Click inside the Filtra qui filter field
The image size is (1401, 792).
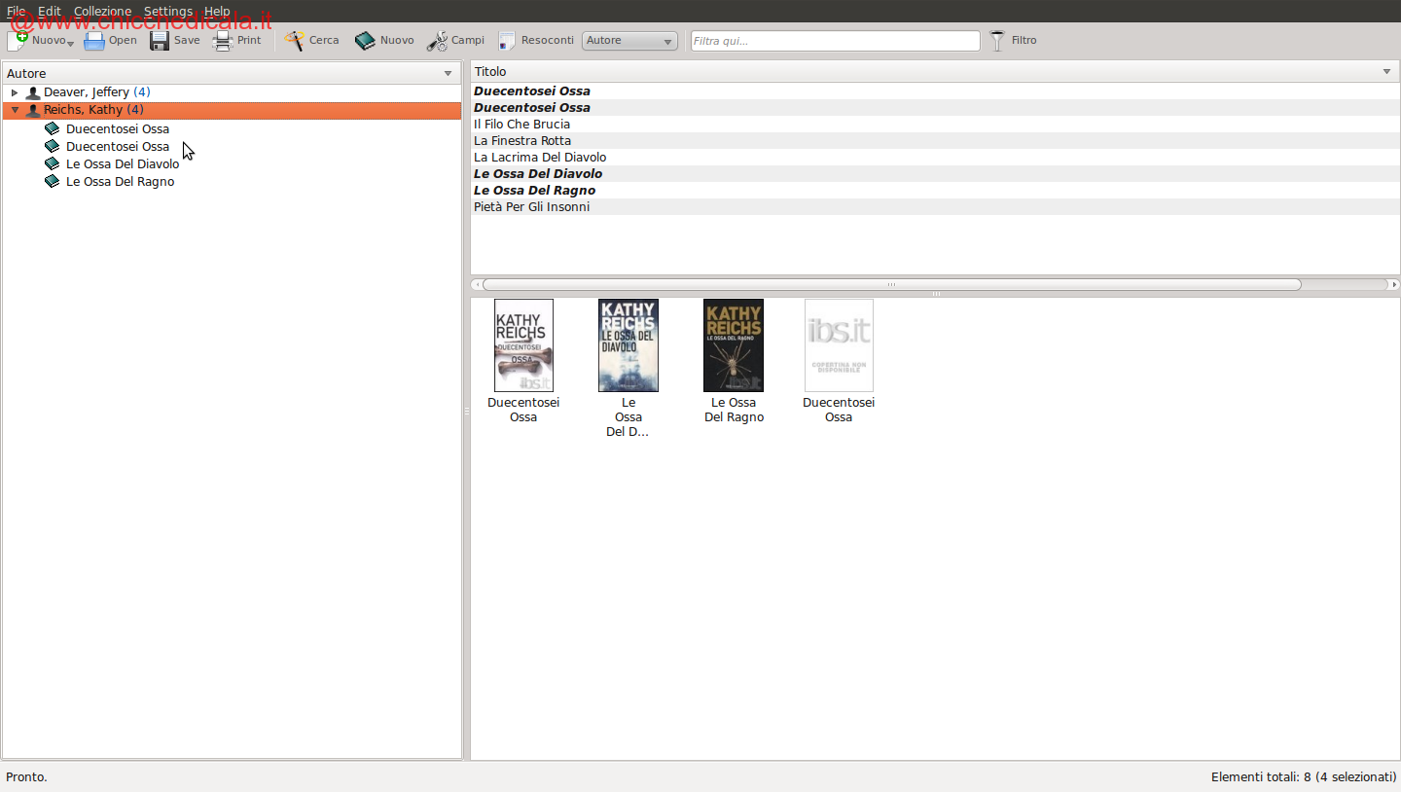tap(835, 41)
